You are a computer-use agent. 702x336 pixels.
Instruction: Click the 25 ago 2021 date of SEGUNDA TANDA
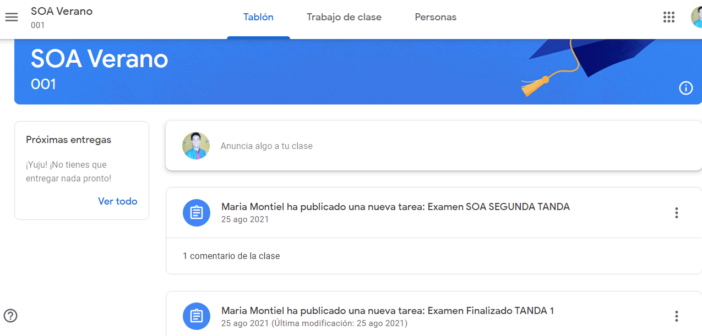coord(245,219)
